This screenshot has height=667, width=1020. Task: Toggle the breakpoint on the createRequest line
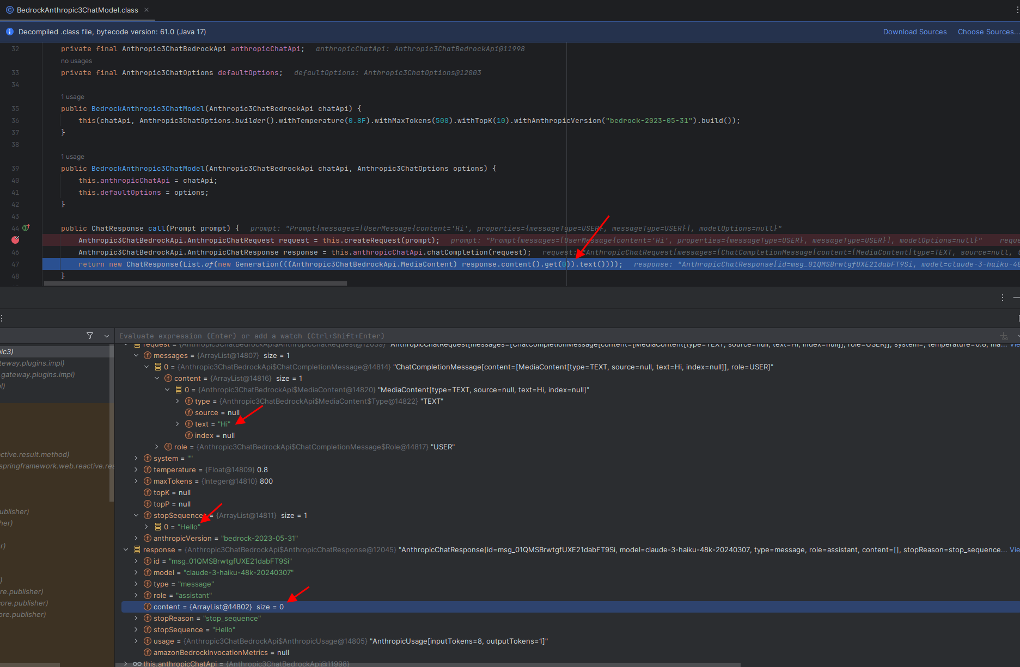point(15,240)
